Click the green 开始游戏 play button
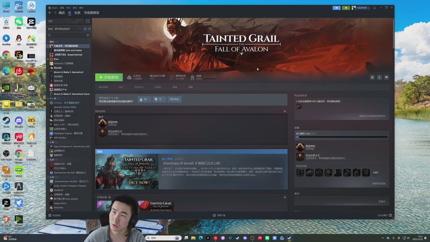The image size is (430, 242). coord(109,77)
